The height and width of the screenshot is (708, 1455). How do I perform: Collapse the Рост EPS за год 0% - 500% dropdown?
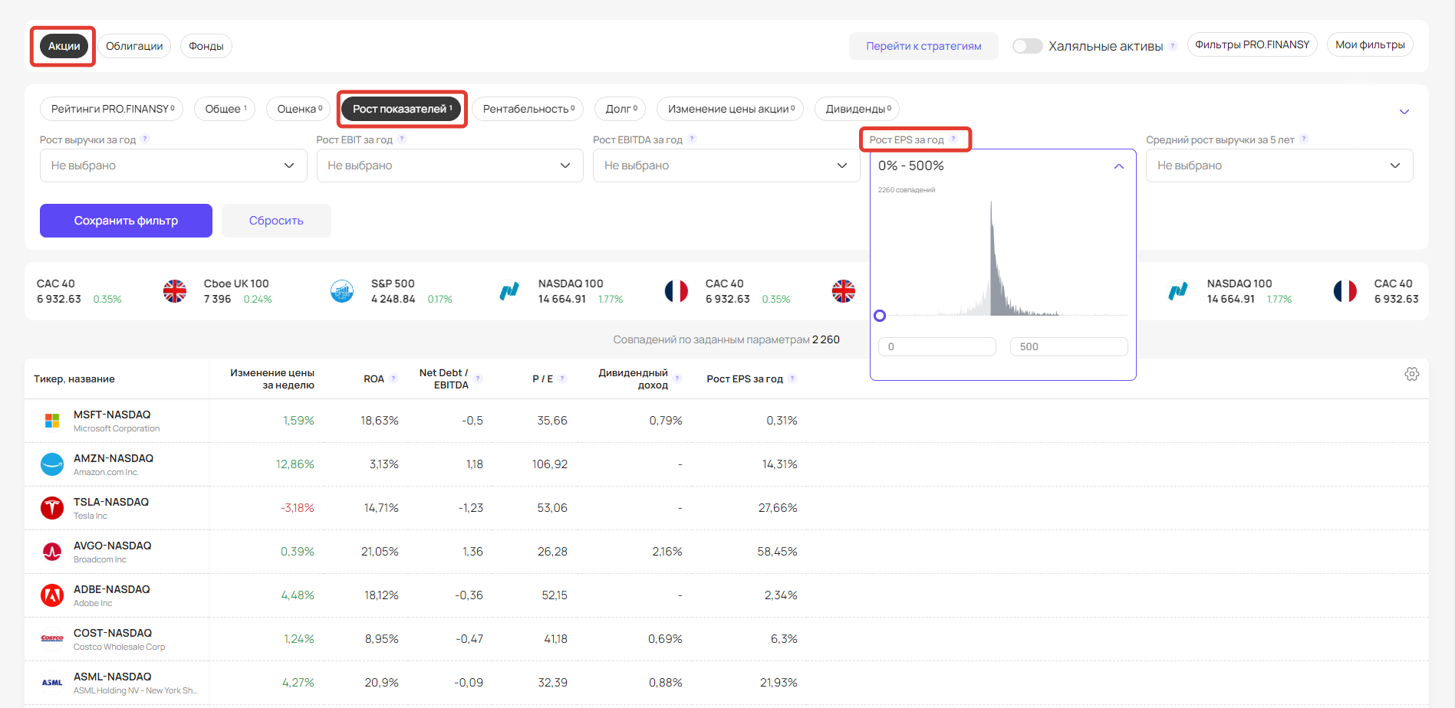tap(1119, 166)
